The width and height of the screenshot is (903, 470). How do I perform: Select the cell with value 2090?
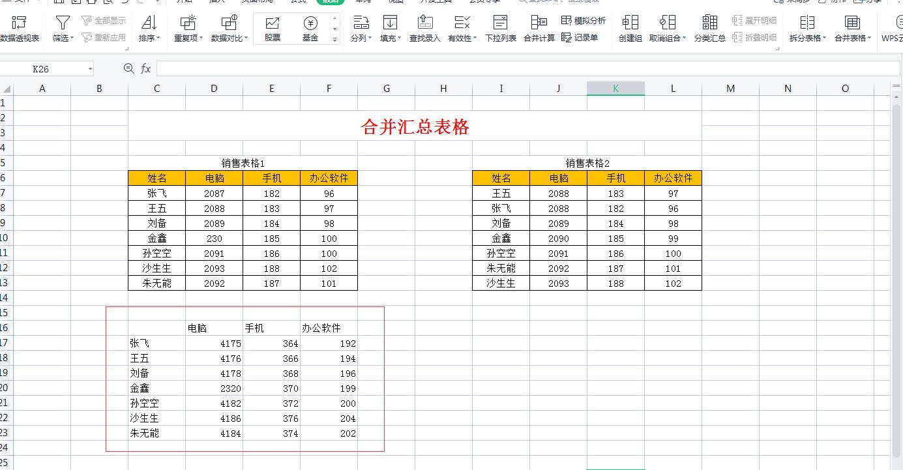(x=558, y=239)
